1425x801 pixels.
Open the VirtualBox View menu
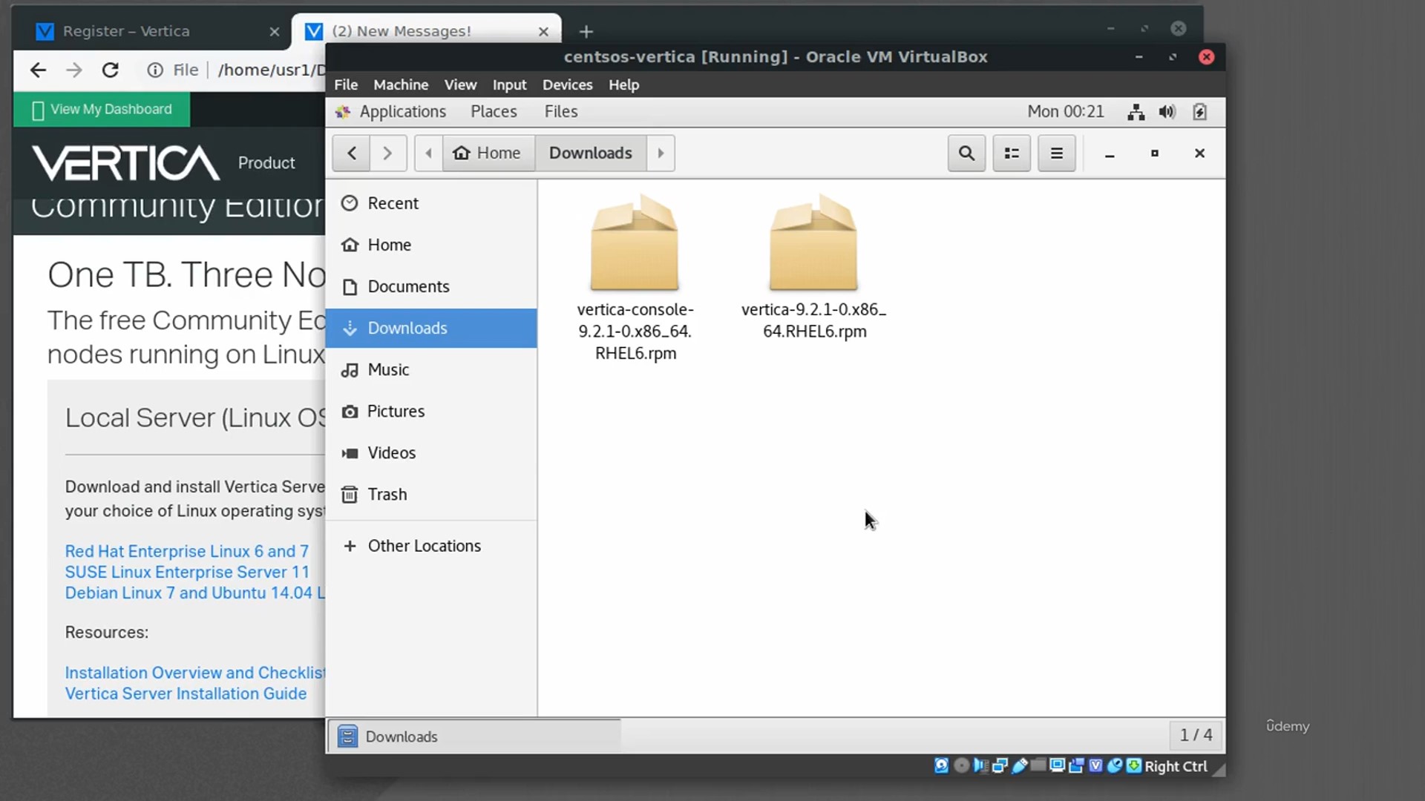pyautogui.click(x=460, y=85)
